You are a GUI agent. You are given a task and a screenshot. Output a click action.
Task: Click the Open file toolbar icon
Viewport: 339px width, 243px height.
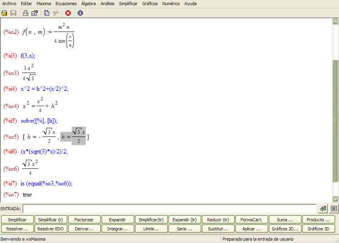4,13
